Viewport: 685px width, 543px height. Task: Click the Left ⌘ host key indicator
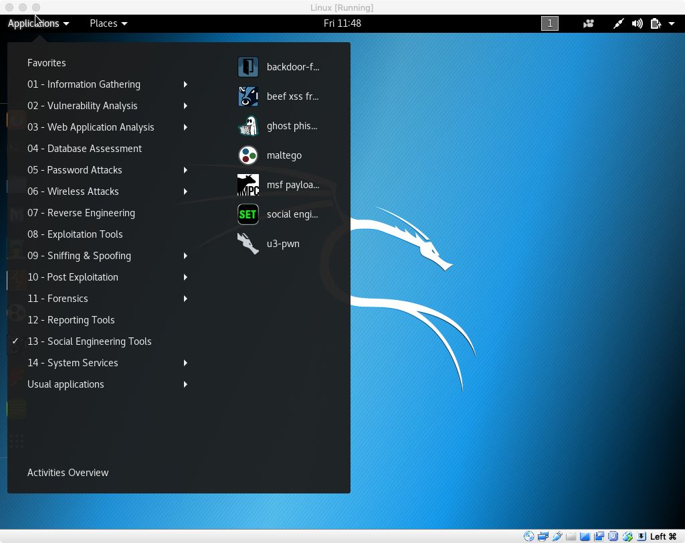pos(663,536)
